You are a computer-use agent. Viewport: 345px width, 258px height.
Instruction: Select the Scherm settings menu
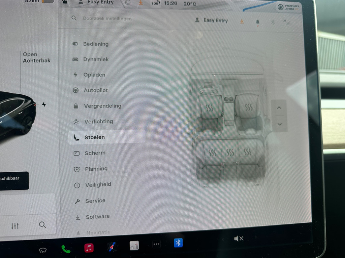coord(95,153)
